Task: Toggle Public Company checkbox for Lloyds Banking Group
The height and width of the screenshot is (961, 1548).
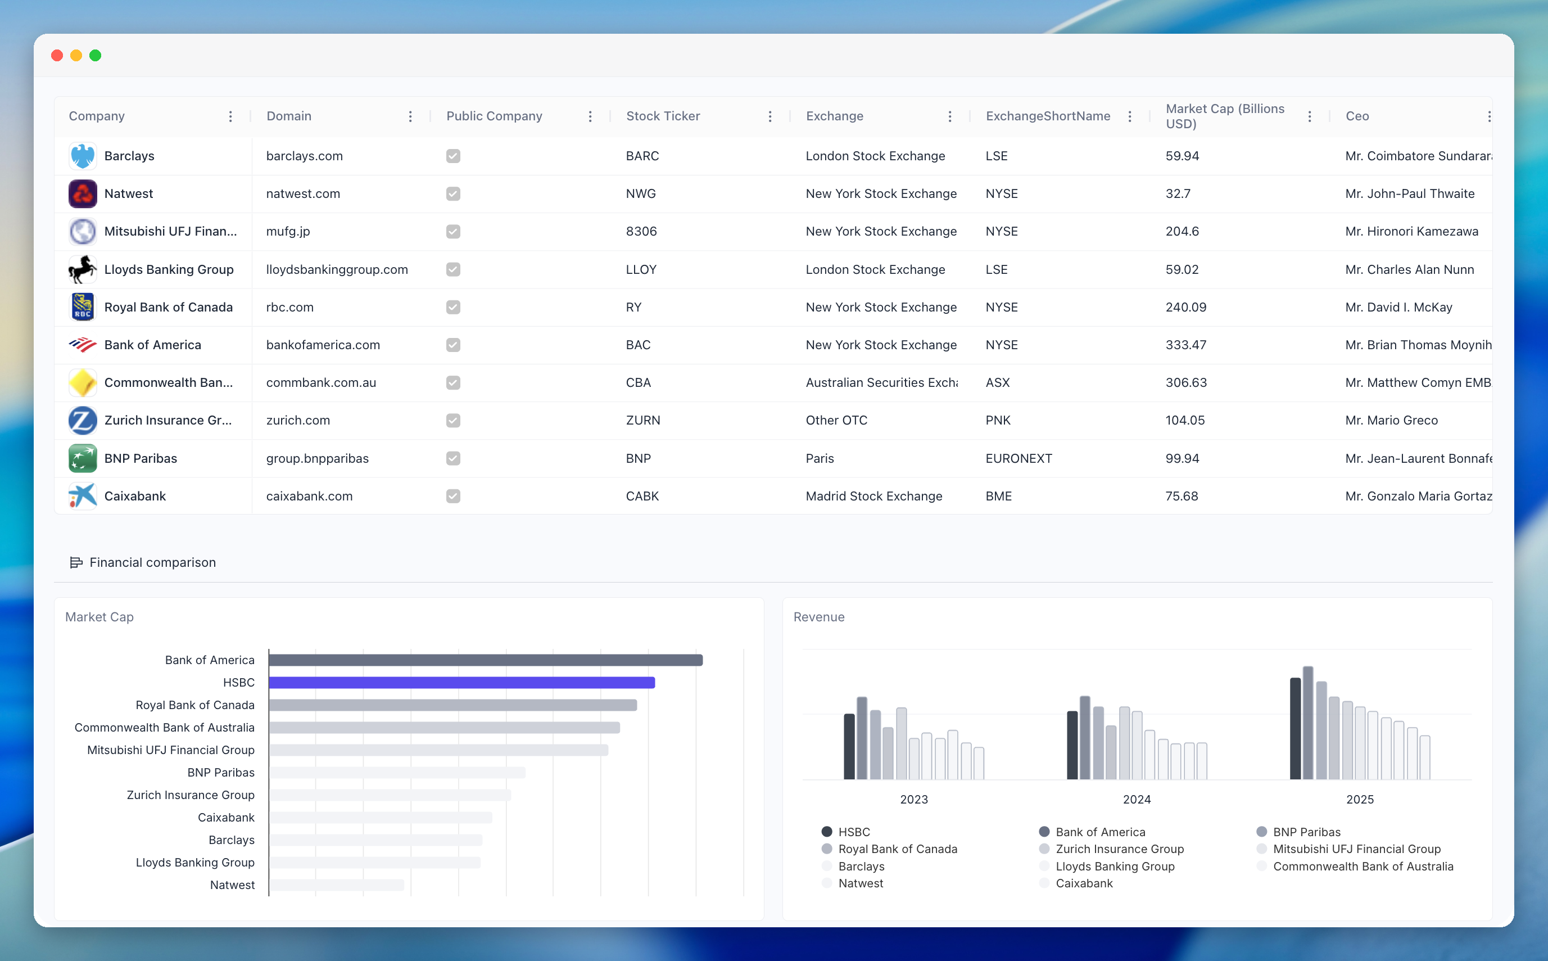Action: tap(453, 269)
